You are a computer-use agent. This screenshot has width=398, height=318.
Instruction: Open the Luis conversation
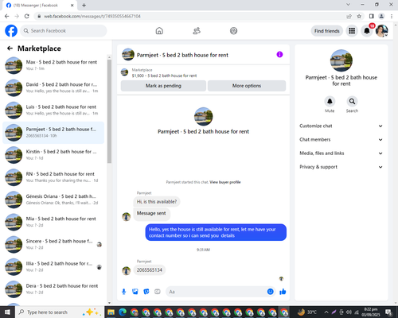pyautogui.click(x=53, y=111)
